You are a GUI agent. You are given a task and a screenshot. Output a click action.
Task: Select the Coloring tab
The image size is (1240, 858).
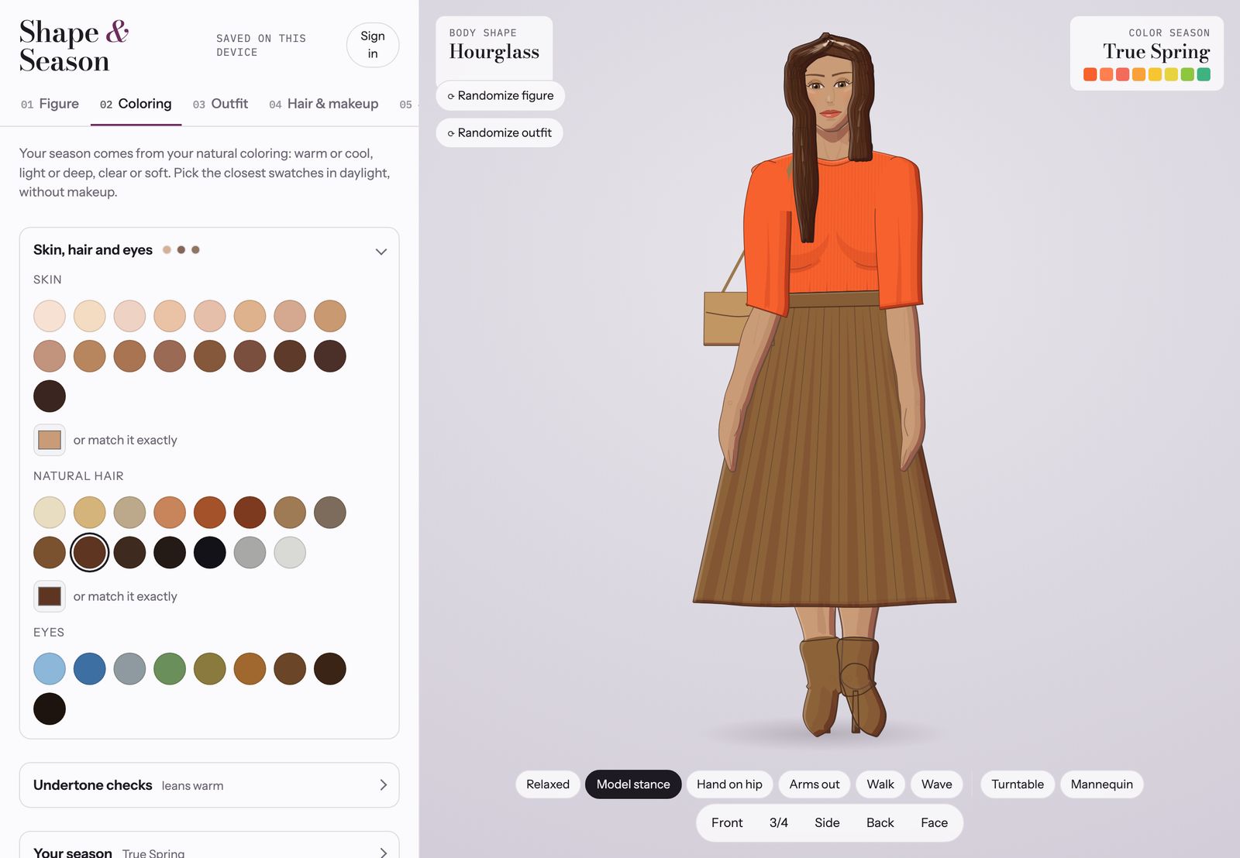tap(136, 104)
